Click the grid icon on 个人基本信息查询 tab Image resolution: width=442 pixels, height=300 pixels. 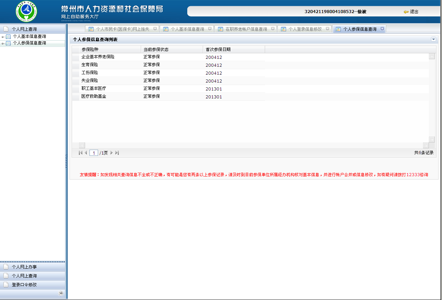[166, 29]
